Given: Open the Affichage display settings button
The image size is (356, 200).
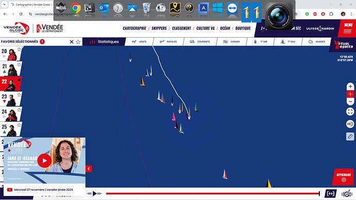Looking at the screenshot, I should [x=344, y=177].
